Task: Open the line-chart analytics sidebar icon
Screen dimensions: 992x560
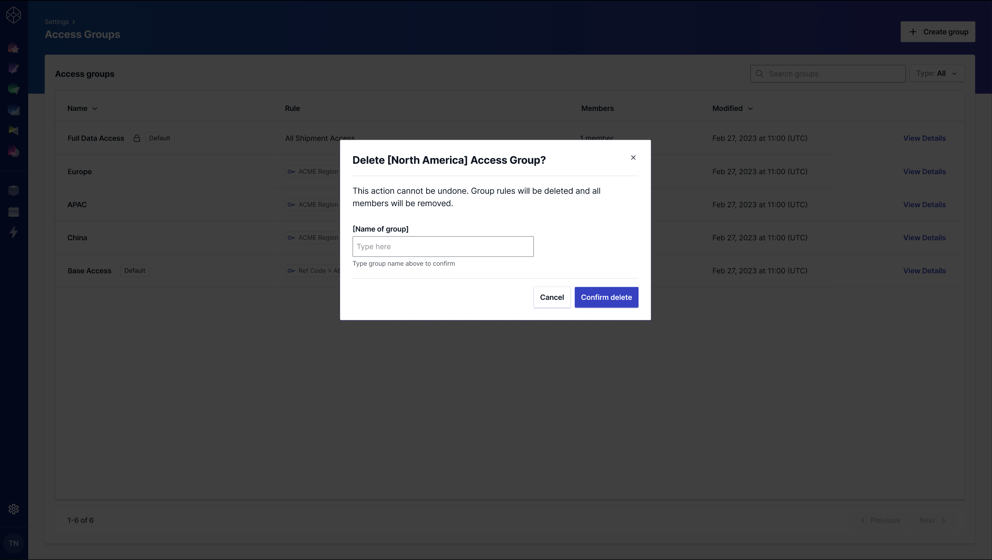Action: point(13,110)
